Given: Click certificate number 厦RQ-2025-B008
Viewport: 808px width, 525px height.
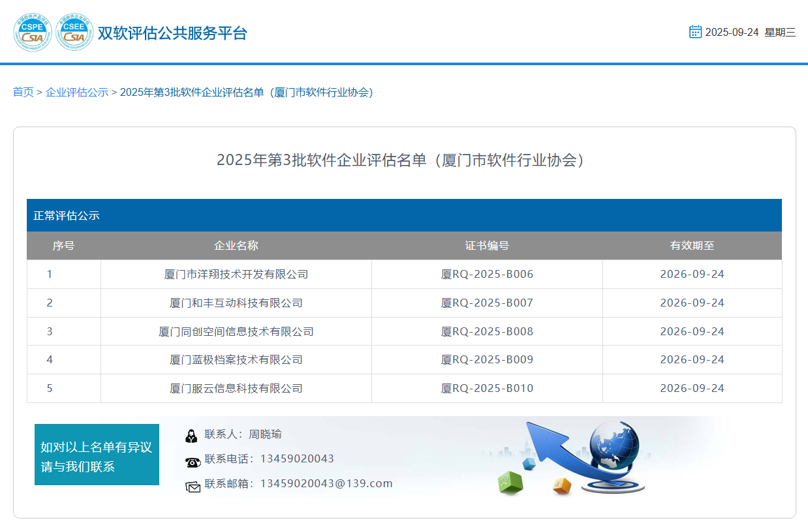Looking at the screenshot, I should click(x=487, y=331).
